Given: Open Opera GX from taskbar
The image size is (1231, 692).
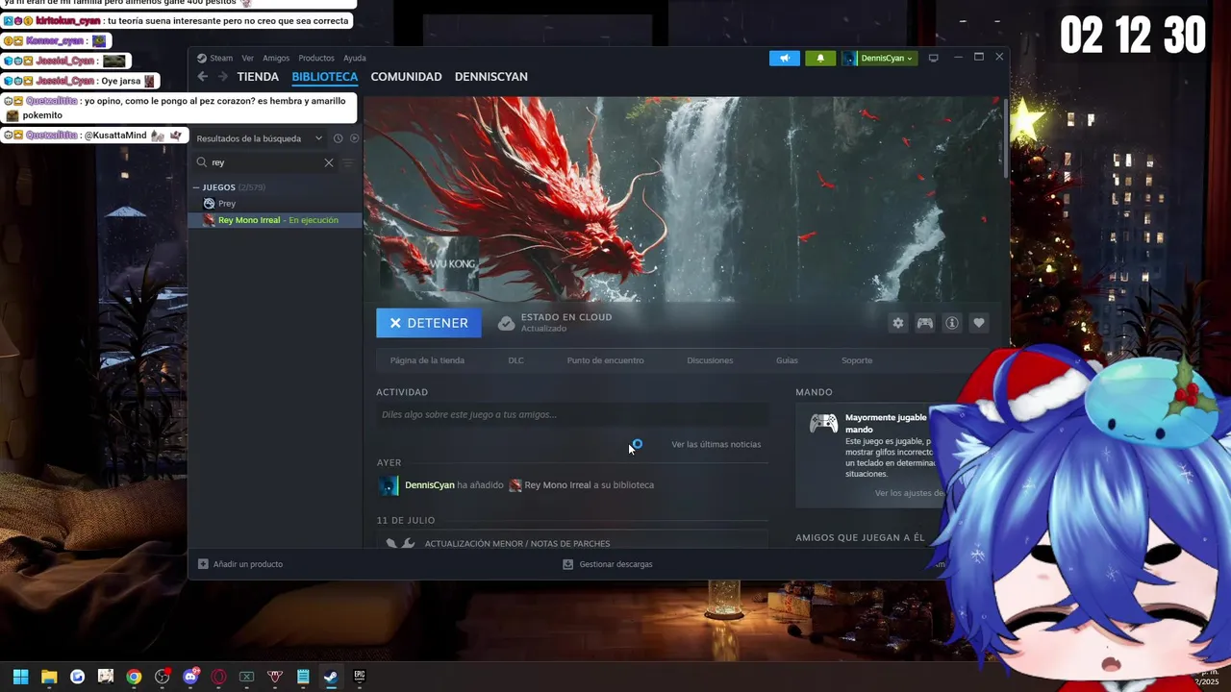Looking at the screenshot, I should pyautogui.click(x=218, y=677).
